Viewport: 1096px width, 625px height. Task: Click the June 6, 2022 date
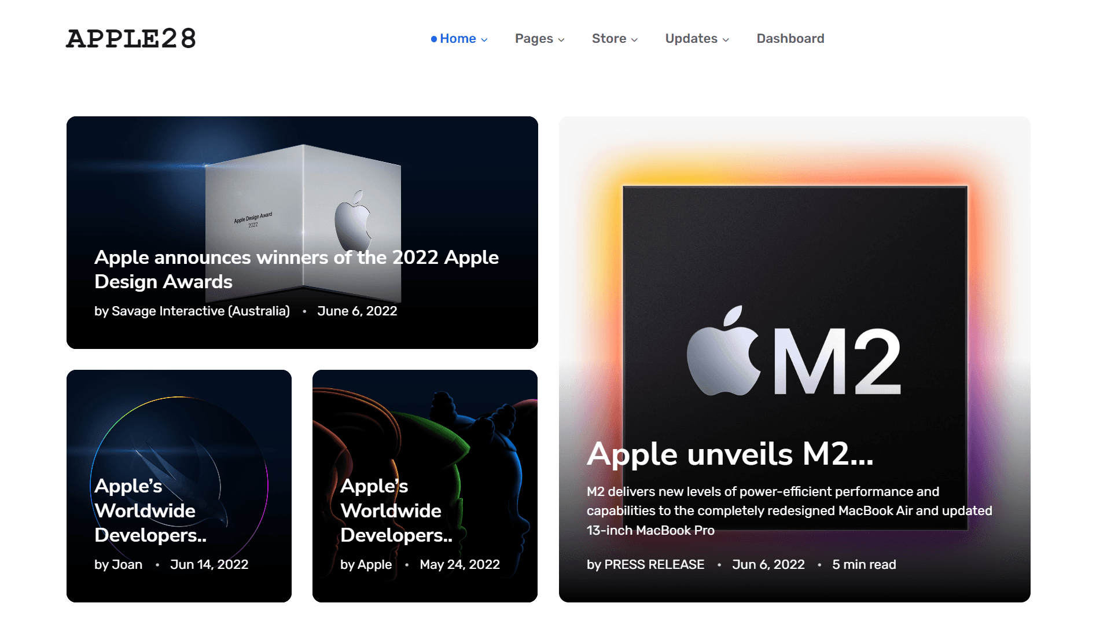tap(357, 311)
